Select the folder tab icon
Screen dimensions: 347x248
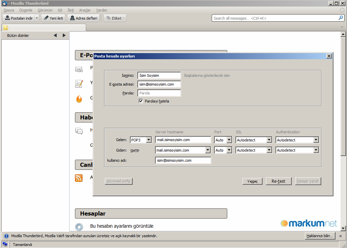pyautogui.click(x=6, y=28)
